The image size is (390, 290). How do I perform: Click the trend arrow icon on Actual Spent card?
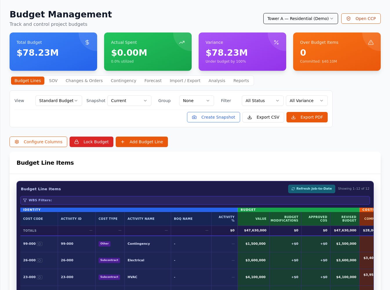click(182, 42)
